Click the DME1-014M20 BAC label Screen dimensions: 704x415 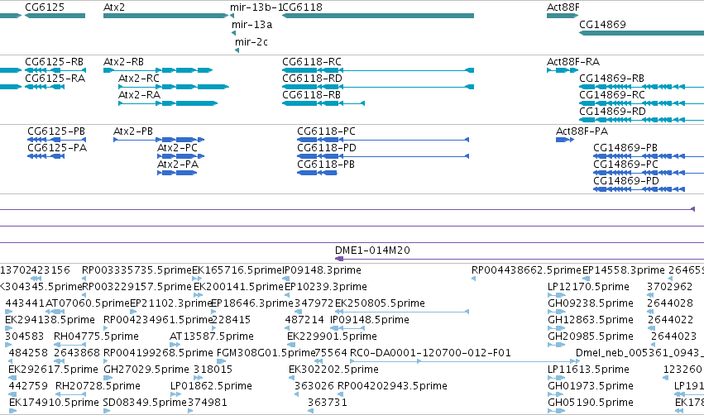coord(372,250)
